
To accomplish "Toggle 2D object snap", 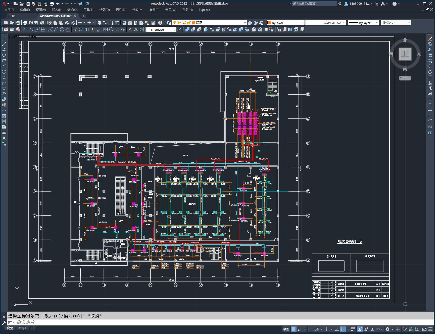I will (343, 329).
